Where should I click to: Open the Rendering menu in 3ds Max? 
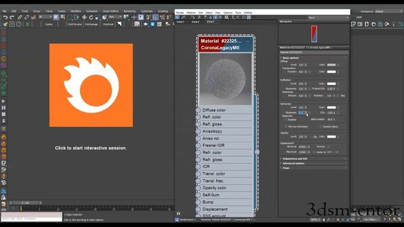click(129, 11)
